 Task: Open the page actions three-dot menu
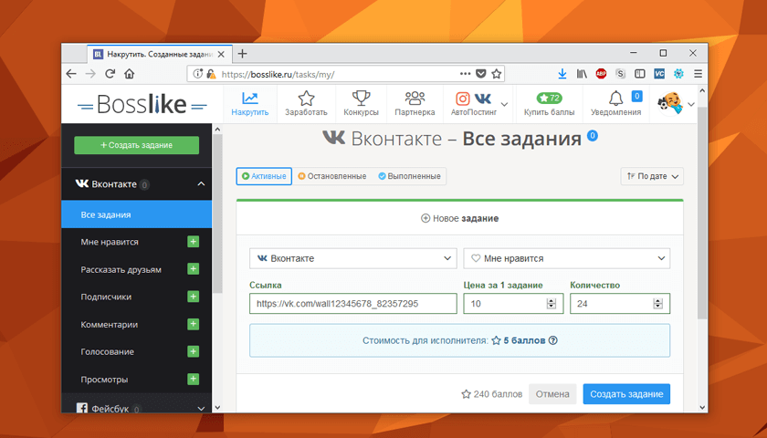(465, 74)
